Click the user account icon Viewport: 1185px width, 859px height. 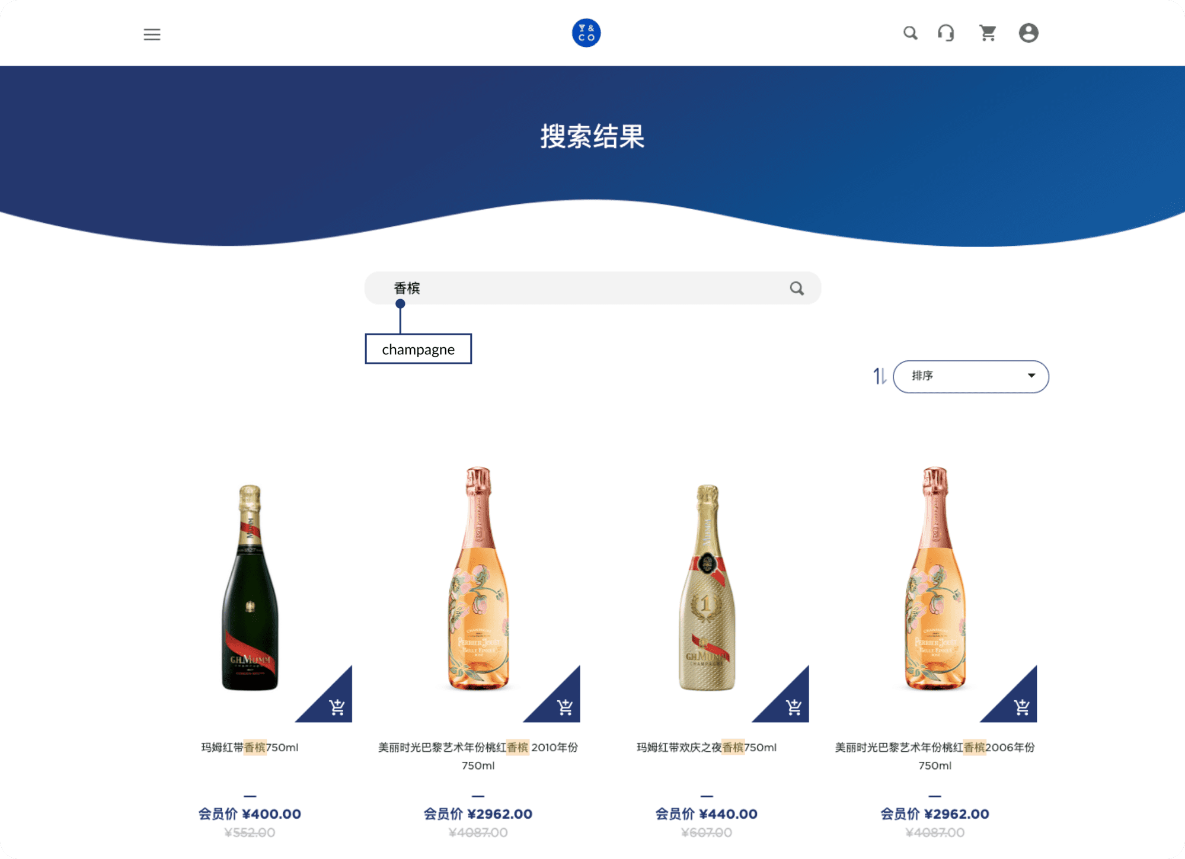(x=1028, y=33)
